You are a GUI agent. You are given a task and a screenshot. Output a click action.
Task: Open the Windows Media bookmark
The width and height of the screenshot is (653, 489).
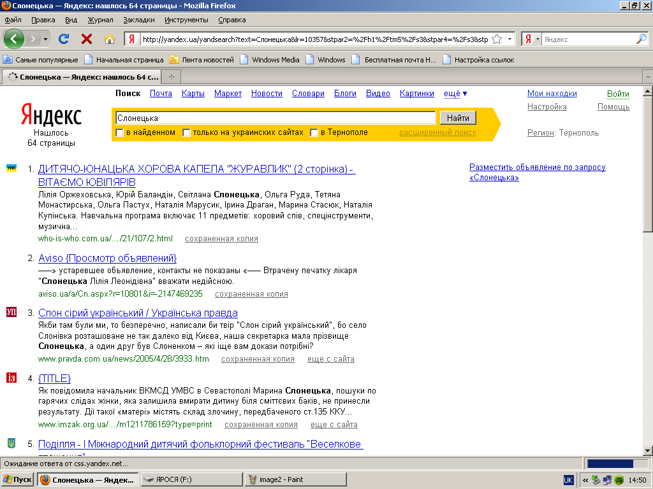click(270, 60)
